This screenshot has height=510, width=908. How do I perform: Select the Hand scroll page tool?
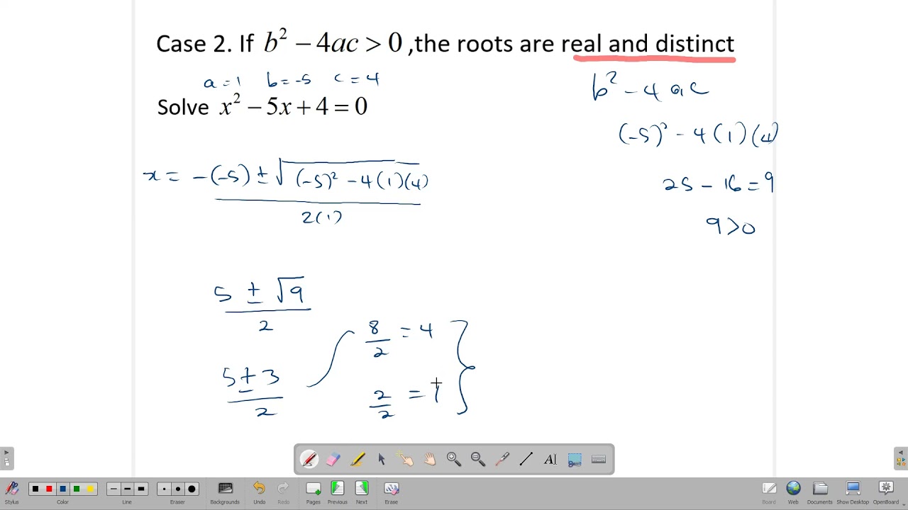430,459
